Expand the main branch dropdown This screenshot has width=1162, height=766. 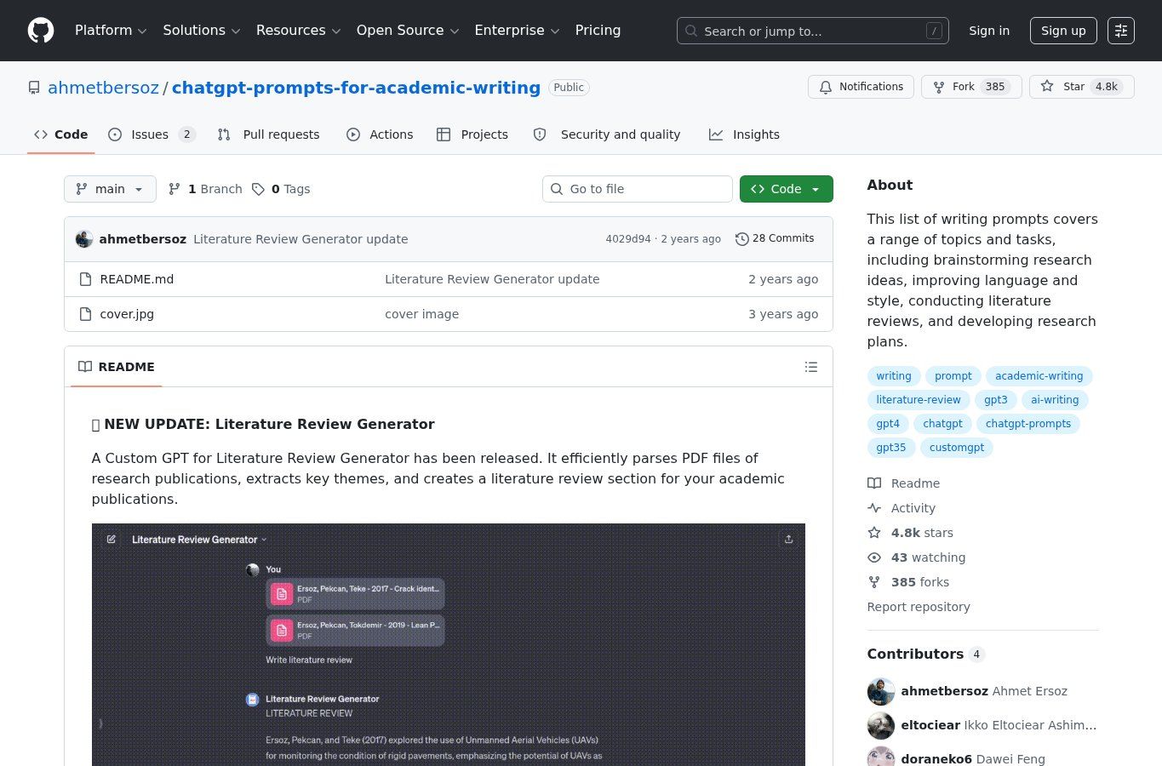coord(110,189)
